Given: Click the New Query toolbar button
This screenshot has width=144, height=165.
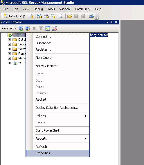Looking at the screenshot, I should click(14, 16).
